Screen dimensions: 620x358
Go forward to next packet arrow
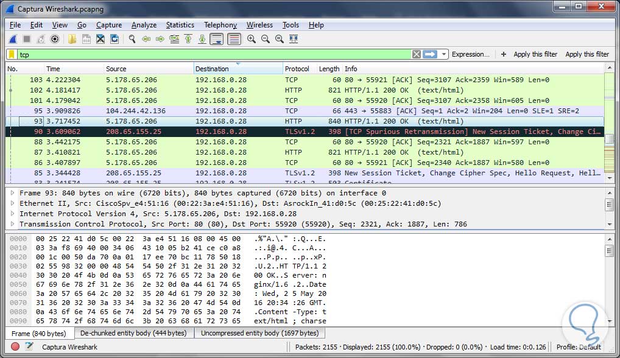160,39
